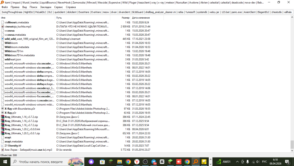Click the file icon of the xrayk row
The image size is (294, 166).
[x=2, y=137]
